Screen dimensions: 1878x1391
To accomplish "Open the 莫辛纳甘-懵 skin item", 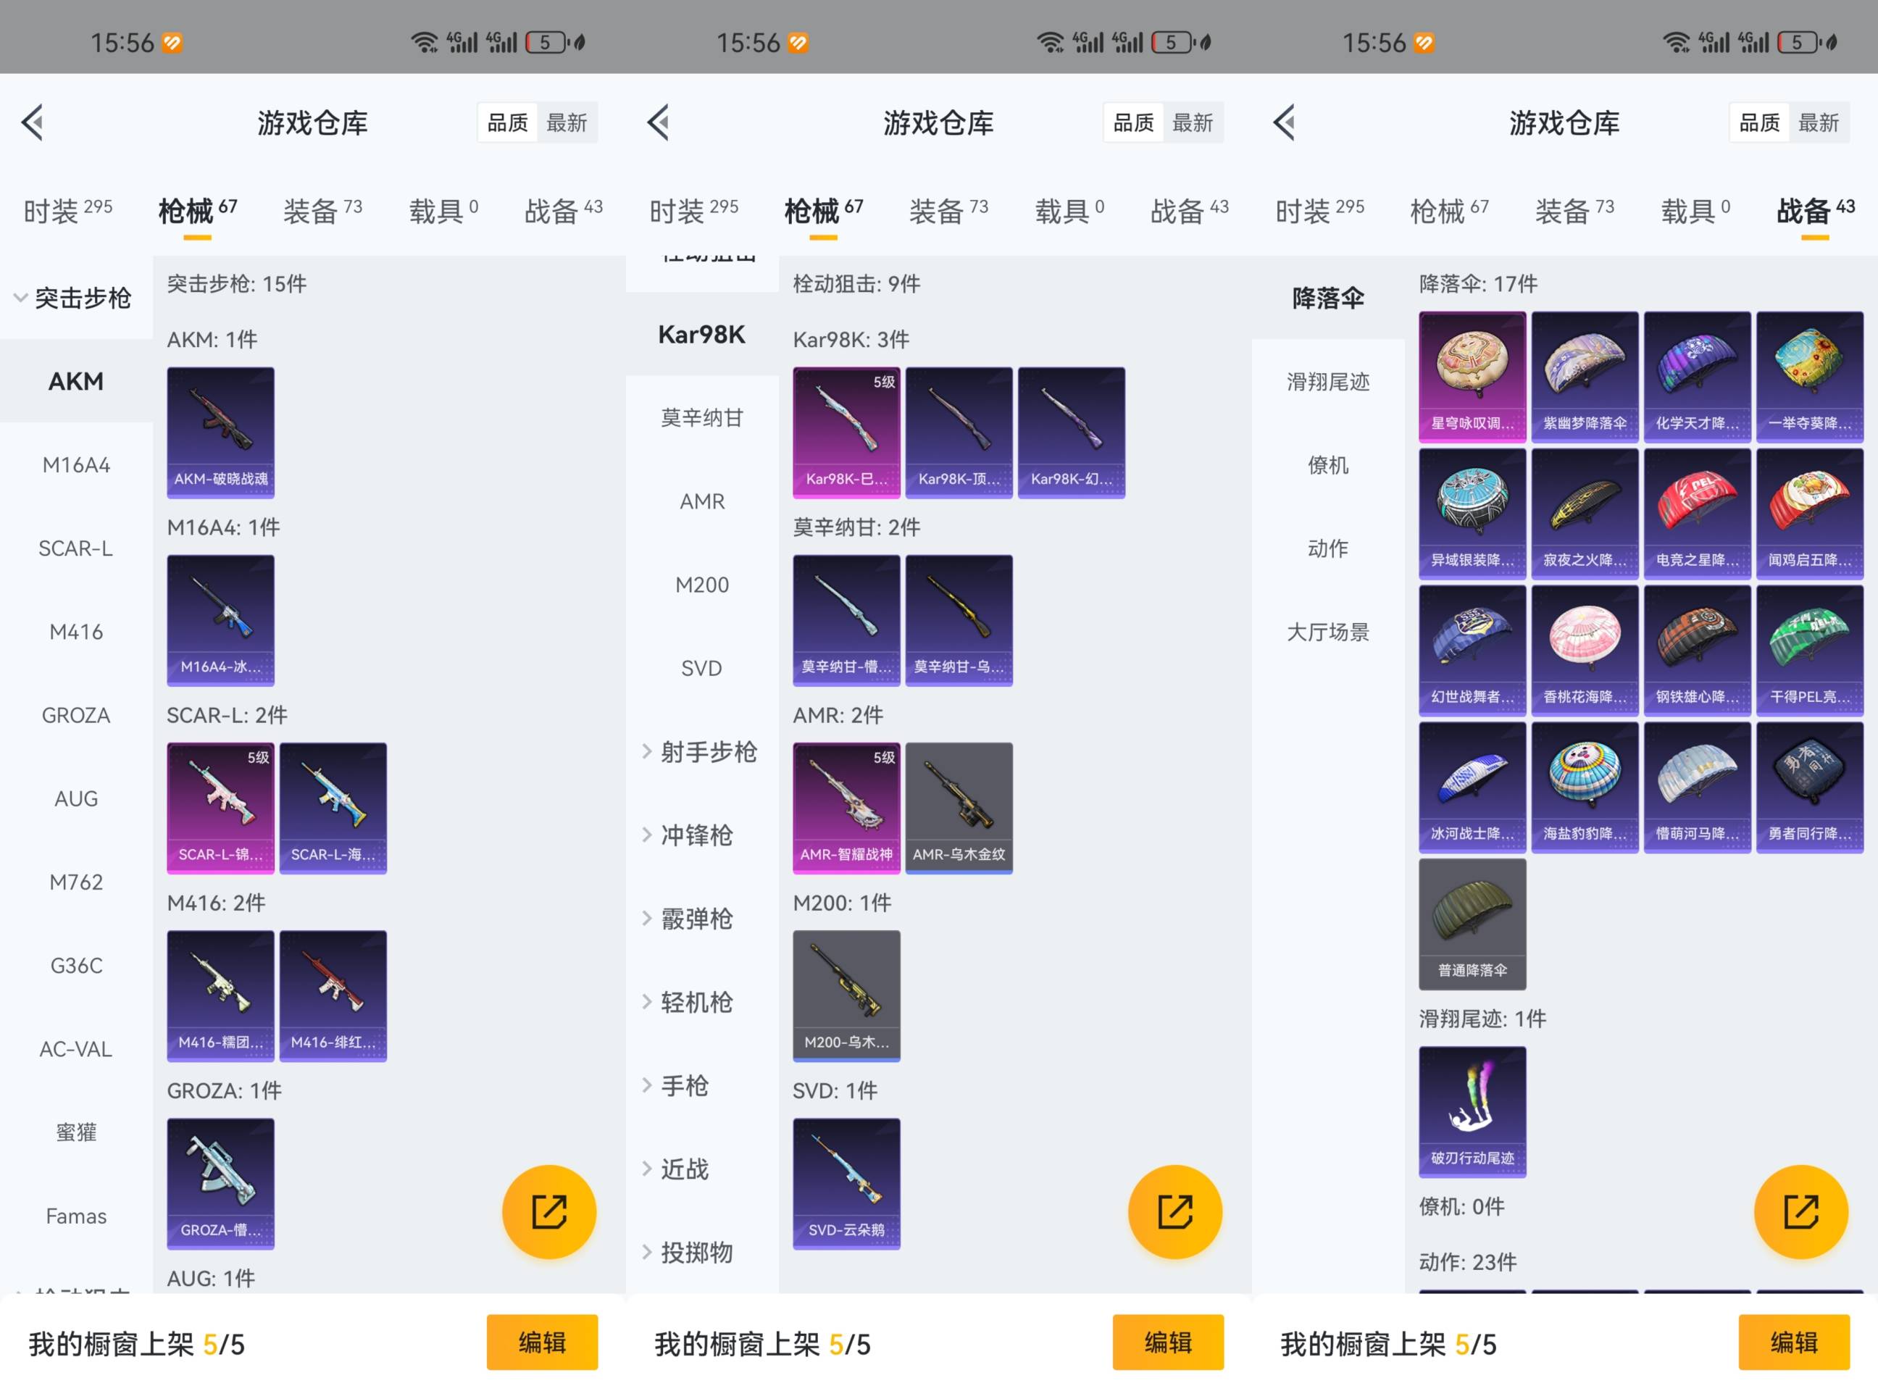I will coord(846,621).
